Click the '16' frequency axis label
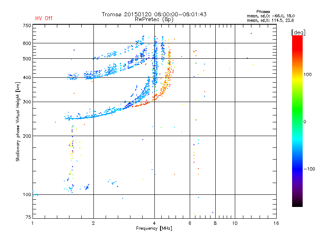The width and height of the screenshot is (325, 243). (276, 223)
